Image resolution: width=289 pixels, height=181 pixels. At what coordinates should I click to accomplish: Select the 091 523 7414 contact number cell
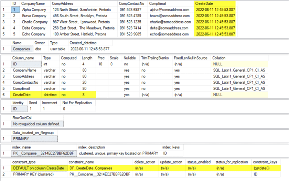[130, 28]
